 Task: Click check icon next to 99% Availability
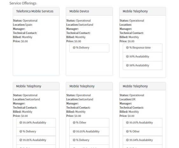tap(127, 57)
